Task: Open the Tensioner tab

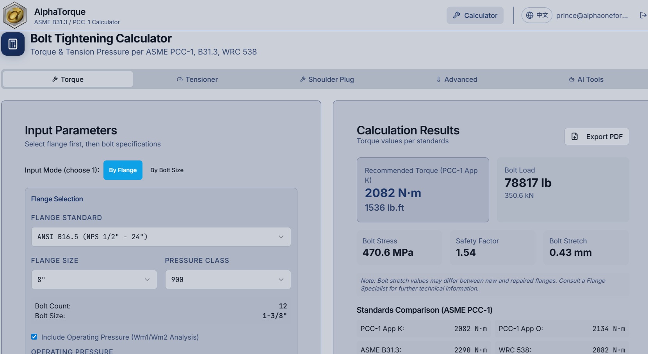Action: [197, 79]
